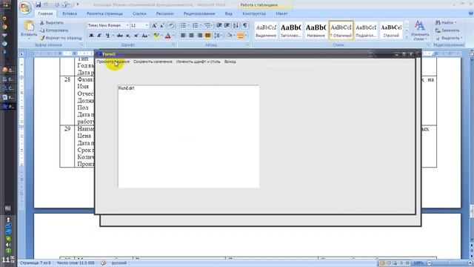Apply the Выделение style
The image size is (474, 267).
point(266,30)
